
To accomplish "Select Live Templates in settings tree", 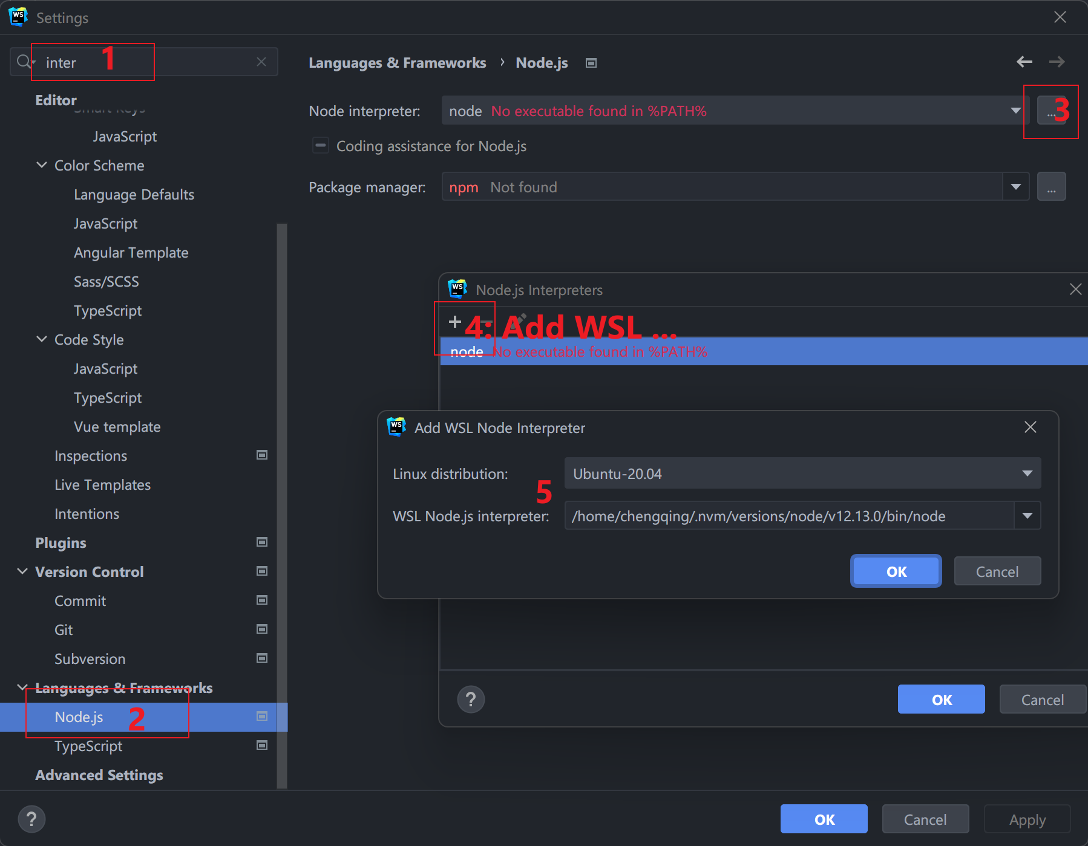I will [102, 485].
